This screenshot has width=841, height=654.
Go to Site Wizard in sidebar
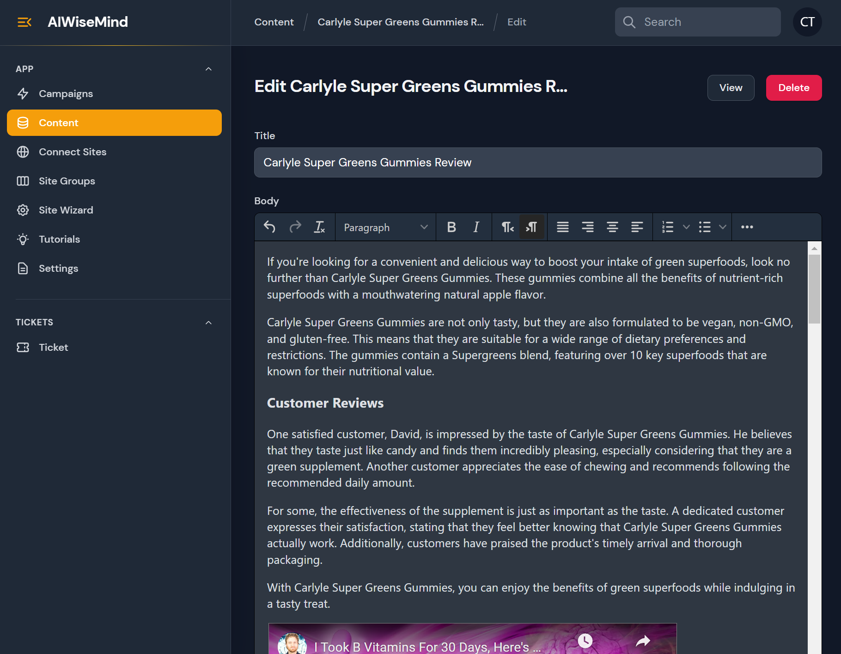pos(66,210)
